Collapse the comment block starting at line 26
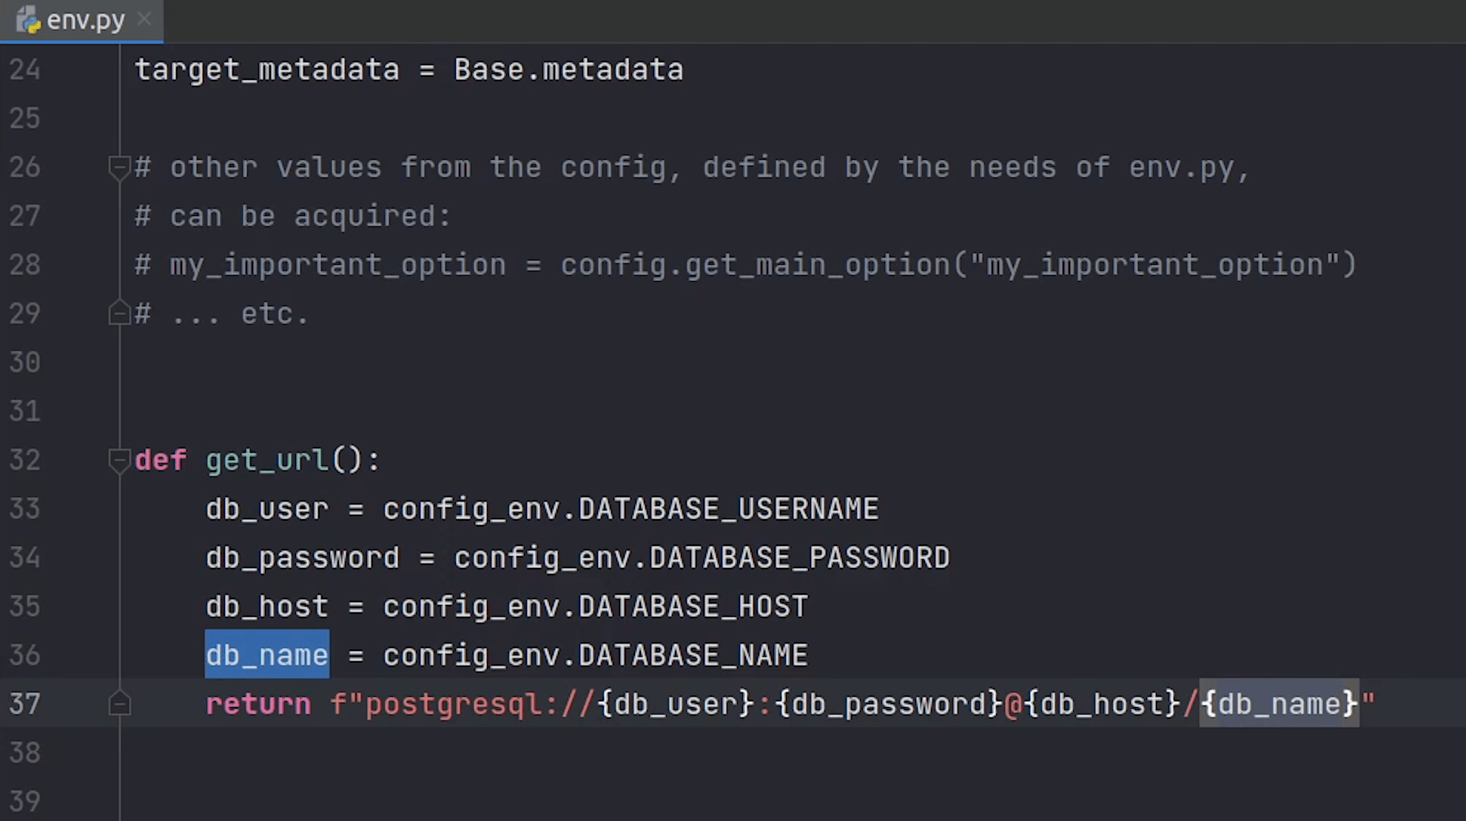1466x821 pixels. click(x=119, y=166)
